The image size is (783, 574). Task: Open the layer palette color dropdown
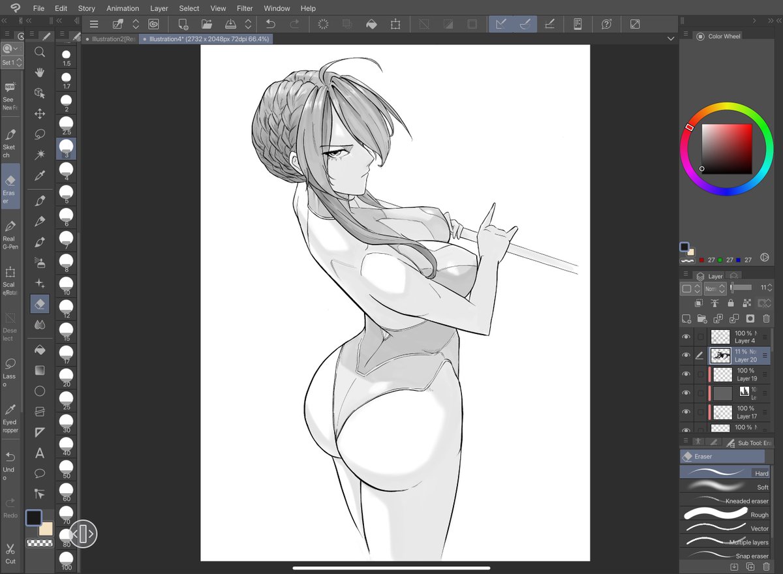691,288
